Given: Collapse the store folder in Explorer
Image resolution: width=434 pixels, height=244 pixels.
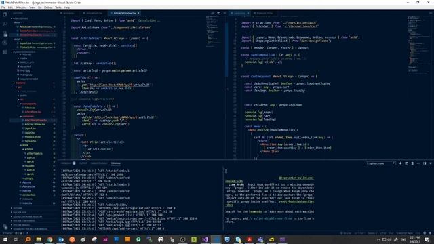Looking at the screenshot, I should [x=25, y=145].
